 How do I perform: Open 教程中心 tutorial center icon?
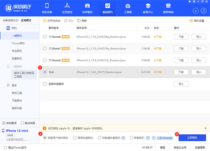pos(148,8)
